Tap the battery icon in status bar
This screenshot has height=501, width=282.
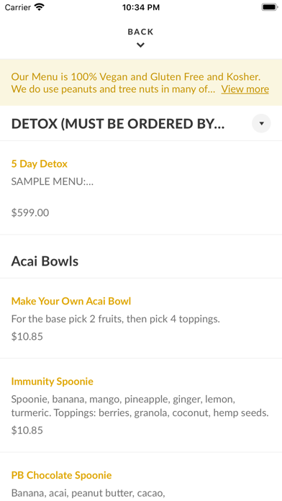click(x=270, y=7)
